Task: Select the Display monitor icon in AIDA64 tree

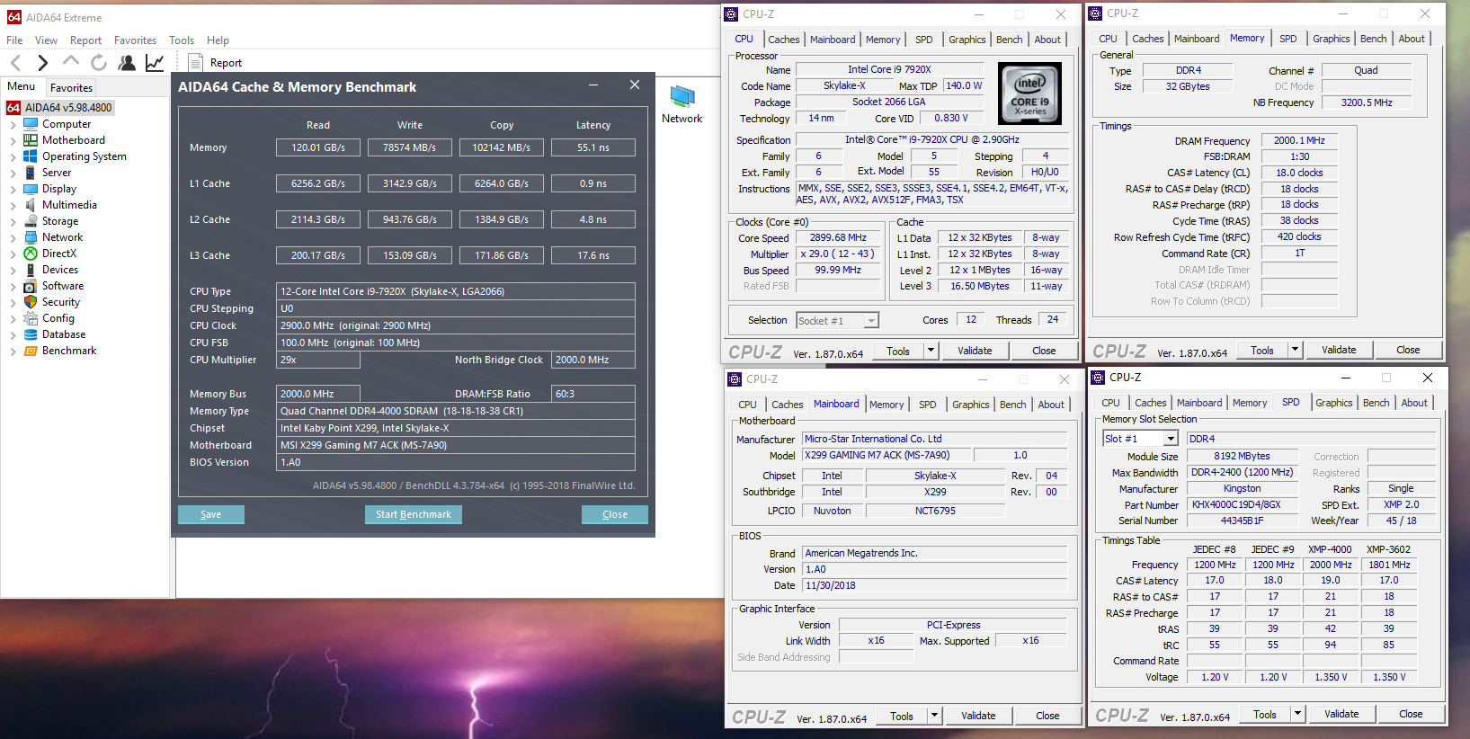Action: (31, 189)
